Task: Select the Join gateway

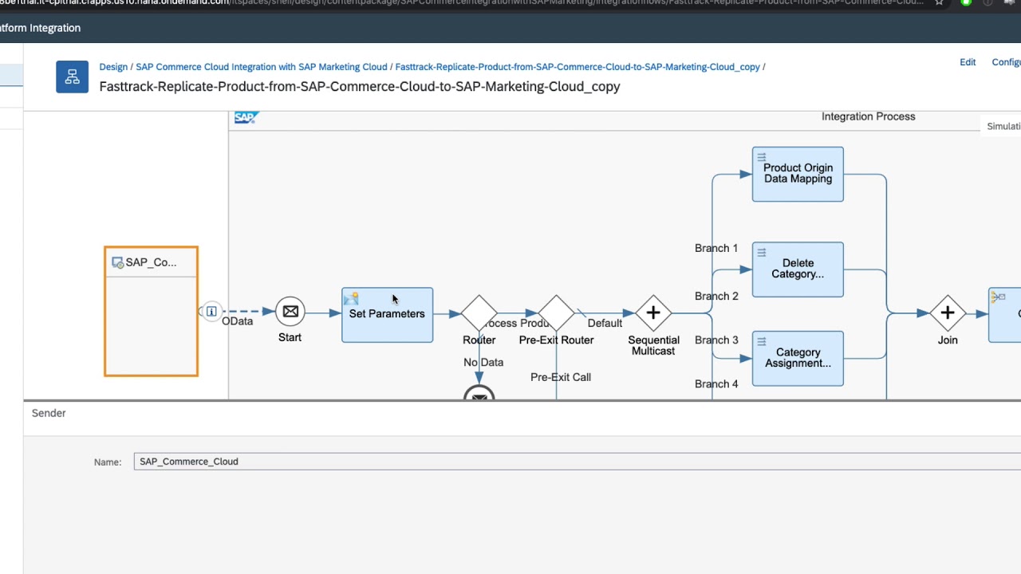Action: pos(948,313)
